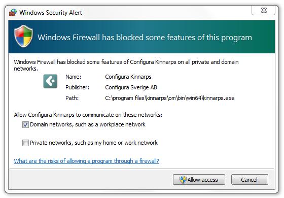The image size is (284, 198).
Task: Cancel the Windows Security Alert dialog
Action: click(x=250, y=180)
